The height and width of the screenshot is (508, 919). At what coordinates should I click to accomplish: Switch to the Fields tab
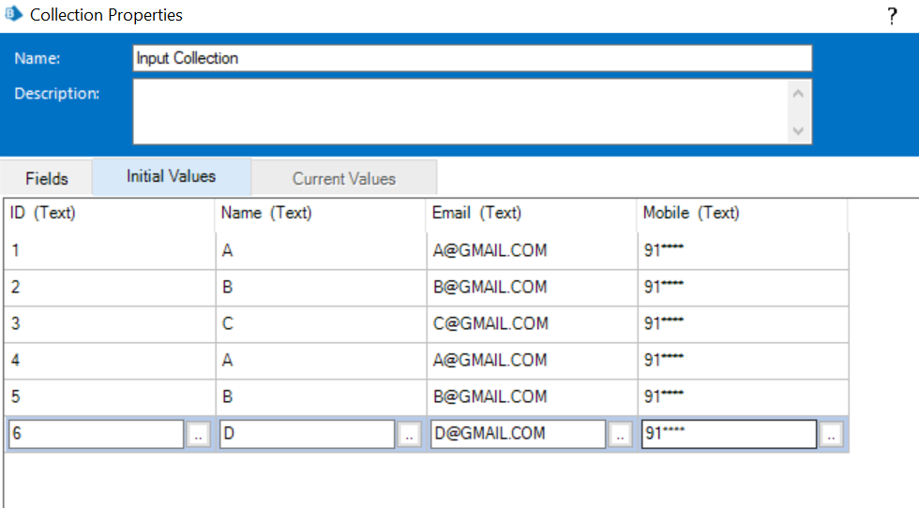pyautogui.click(x=47, y=178)
